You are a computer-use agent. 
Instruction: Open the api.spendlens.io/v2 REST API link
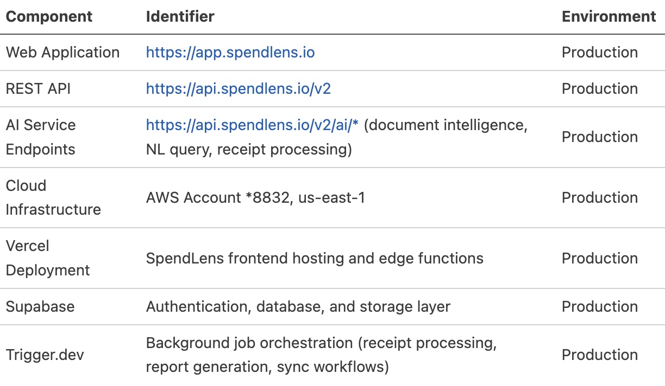tap(239, 89)
